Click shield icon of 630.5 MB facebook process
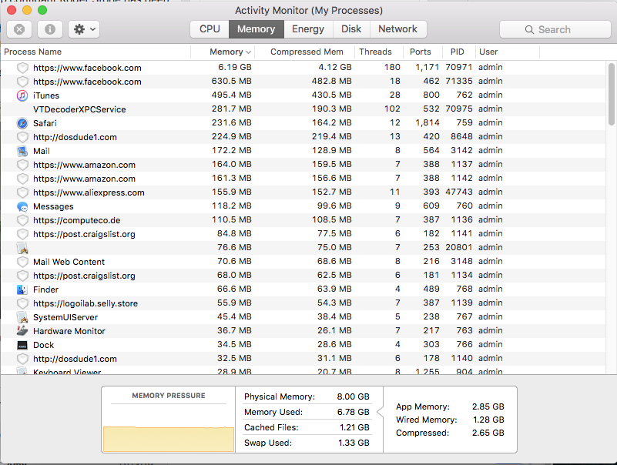Screen dimensions: 617x465 point(22,82)
